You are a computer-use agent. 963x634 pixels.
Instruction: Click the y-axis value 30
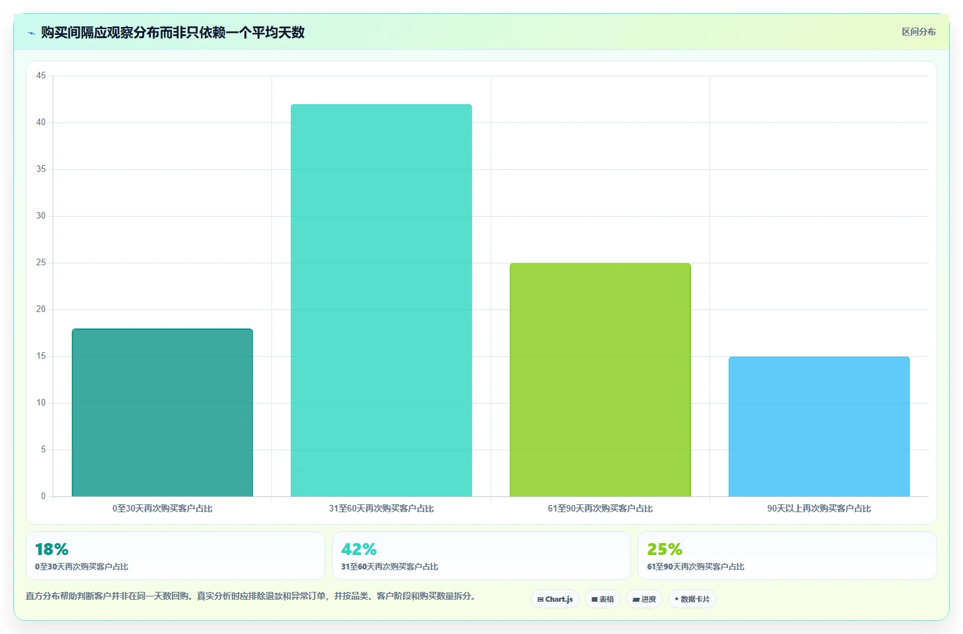click(41, 216)
